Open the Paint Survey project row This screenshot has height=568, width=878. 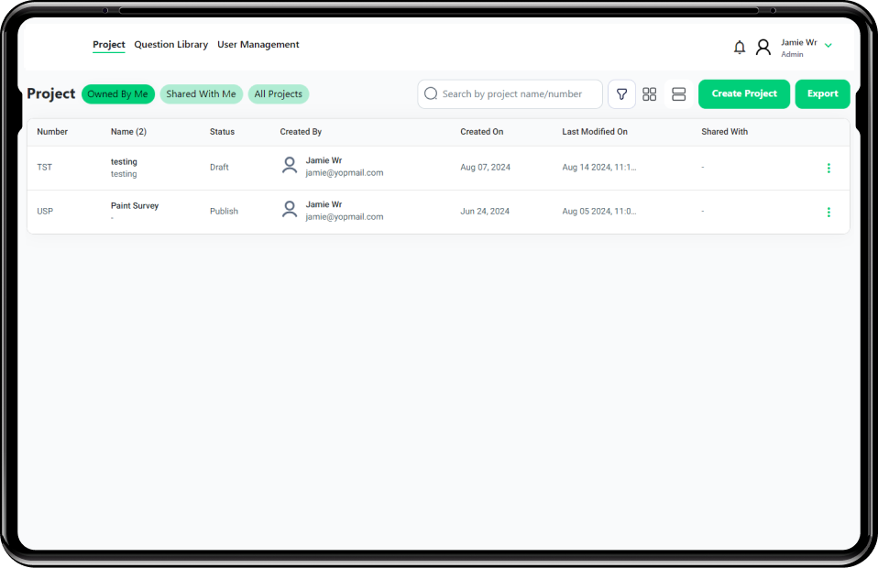point(135,206)
